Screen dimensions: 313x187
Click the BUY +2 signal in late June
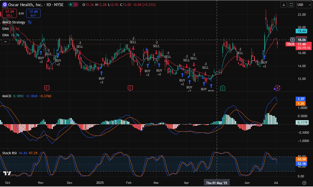[x=264, y=64]
